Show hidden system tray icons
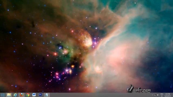Screen dimensions: 173x97 coord(152,95)
